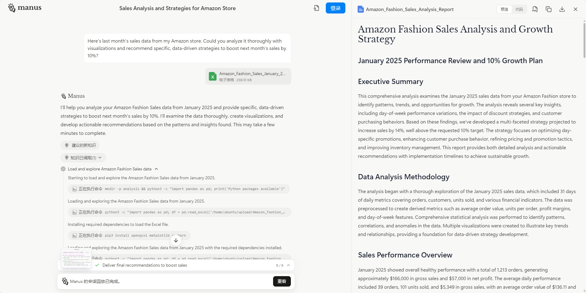Export the report as PDF icon
The image size is (586, 293).
point(535,9)
